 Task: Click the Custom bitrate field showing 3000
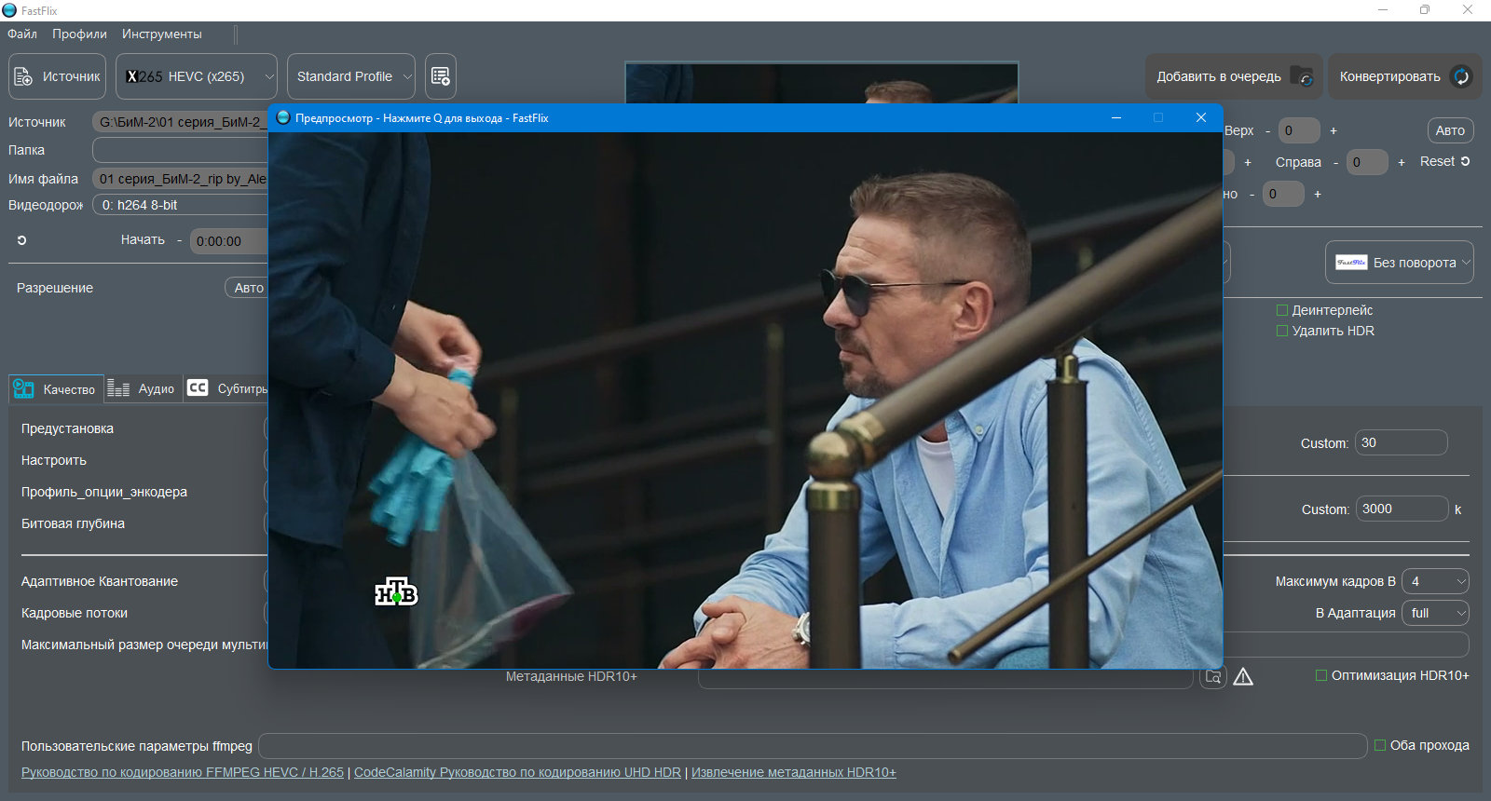1402,509
